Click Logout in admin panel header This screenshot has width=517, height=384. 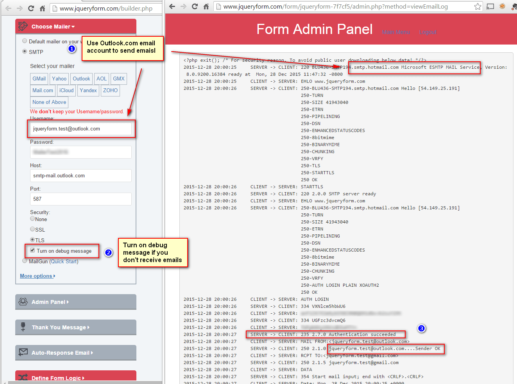click(428, 32)
